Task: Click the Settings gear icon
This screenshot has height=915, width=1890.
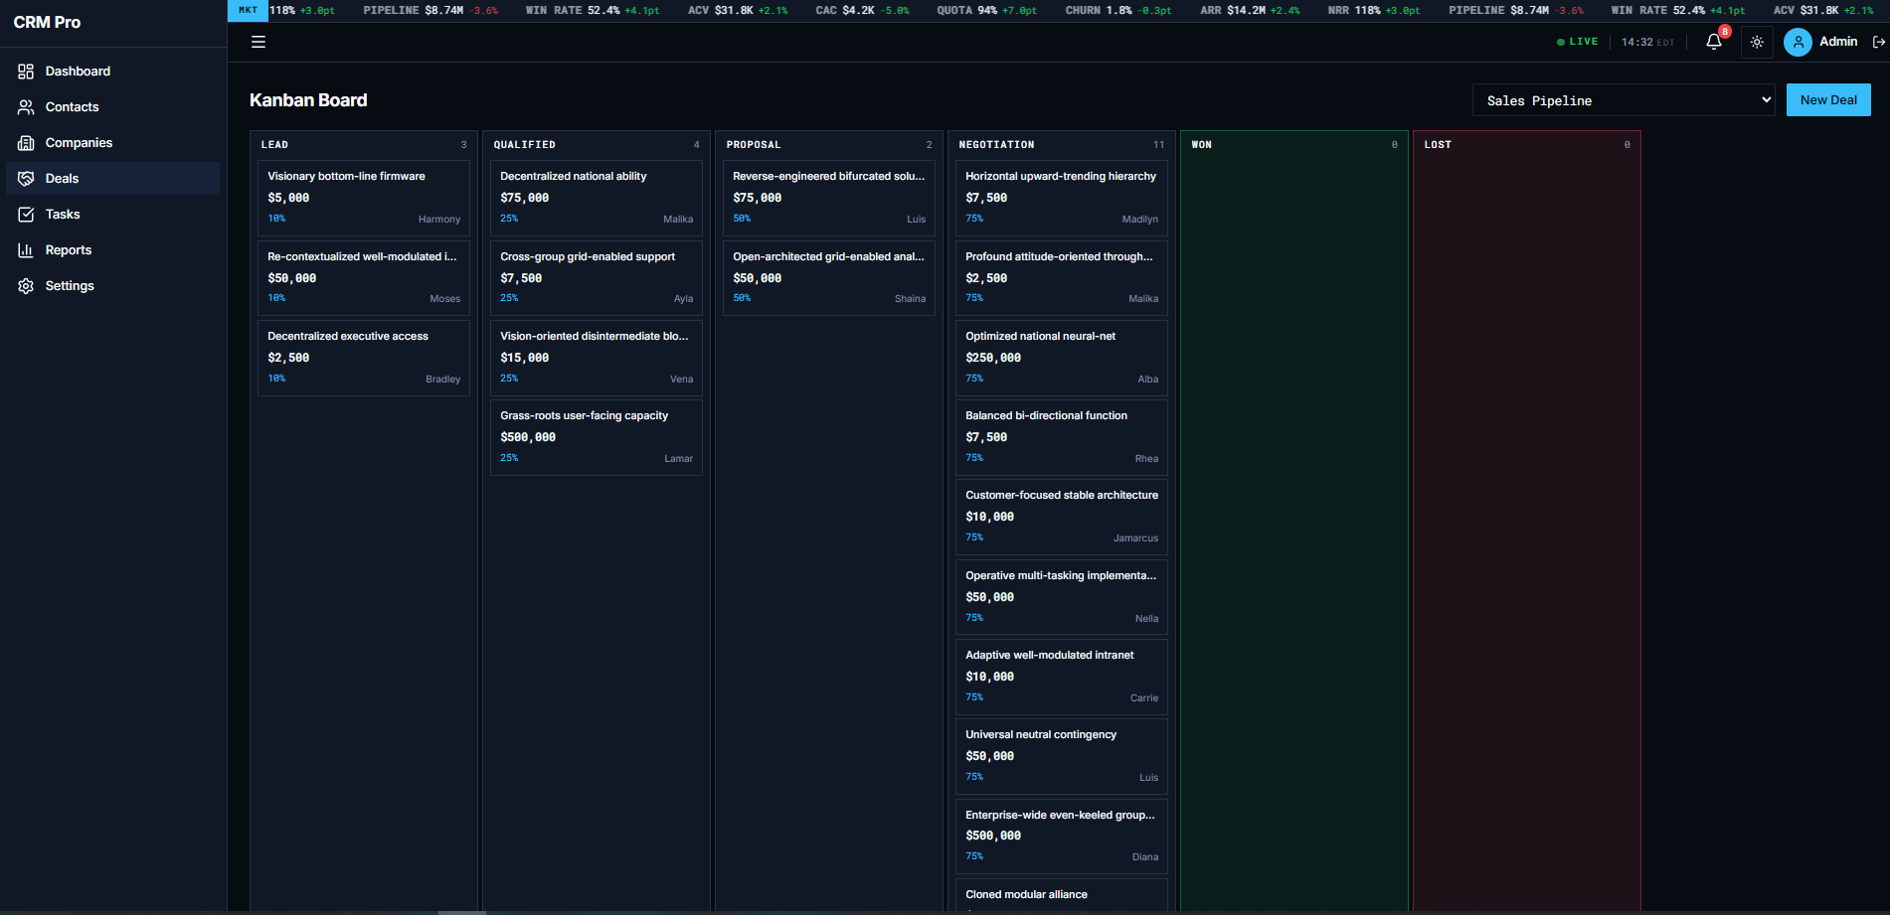Action: 26,286
